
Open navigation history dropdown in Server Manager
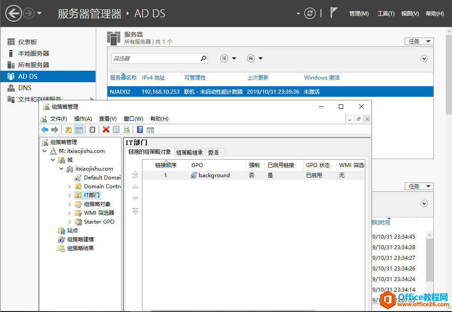pyautogui.click(x=39, y=13)
